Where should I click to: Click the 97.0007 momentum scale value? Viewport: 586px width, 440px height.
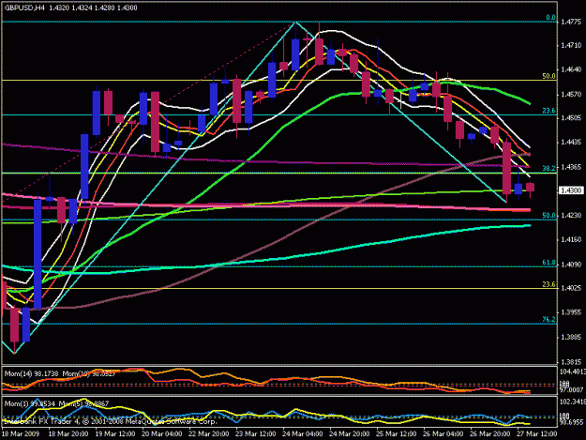(572, 390)
